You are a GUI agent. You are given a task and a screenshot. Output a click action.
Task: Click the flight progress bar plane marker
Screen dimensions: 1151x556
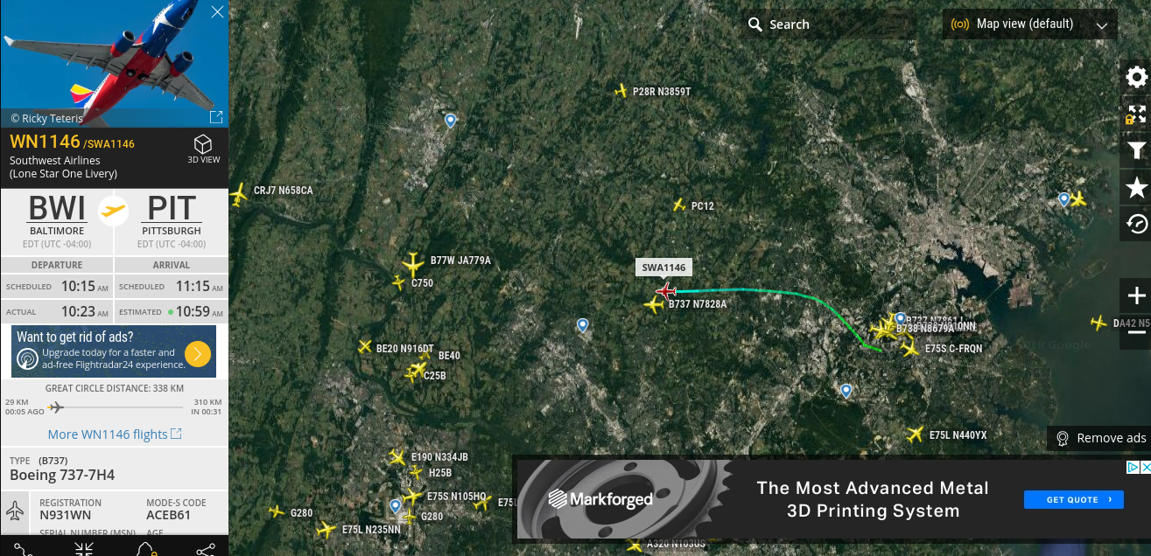click(x=56, y=407)
